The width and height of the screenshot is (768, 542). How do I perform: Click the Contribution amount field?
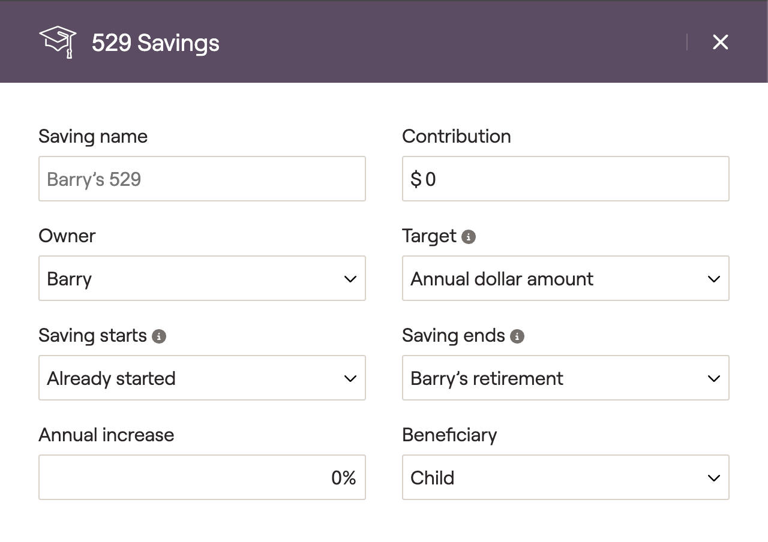565,179
